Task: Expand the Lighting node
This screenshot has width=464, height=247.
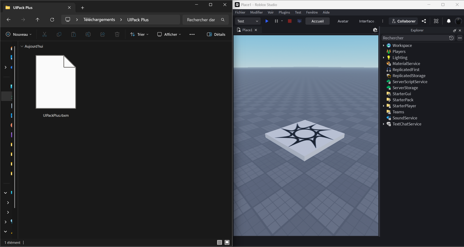Action: 383,58
